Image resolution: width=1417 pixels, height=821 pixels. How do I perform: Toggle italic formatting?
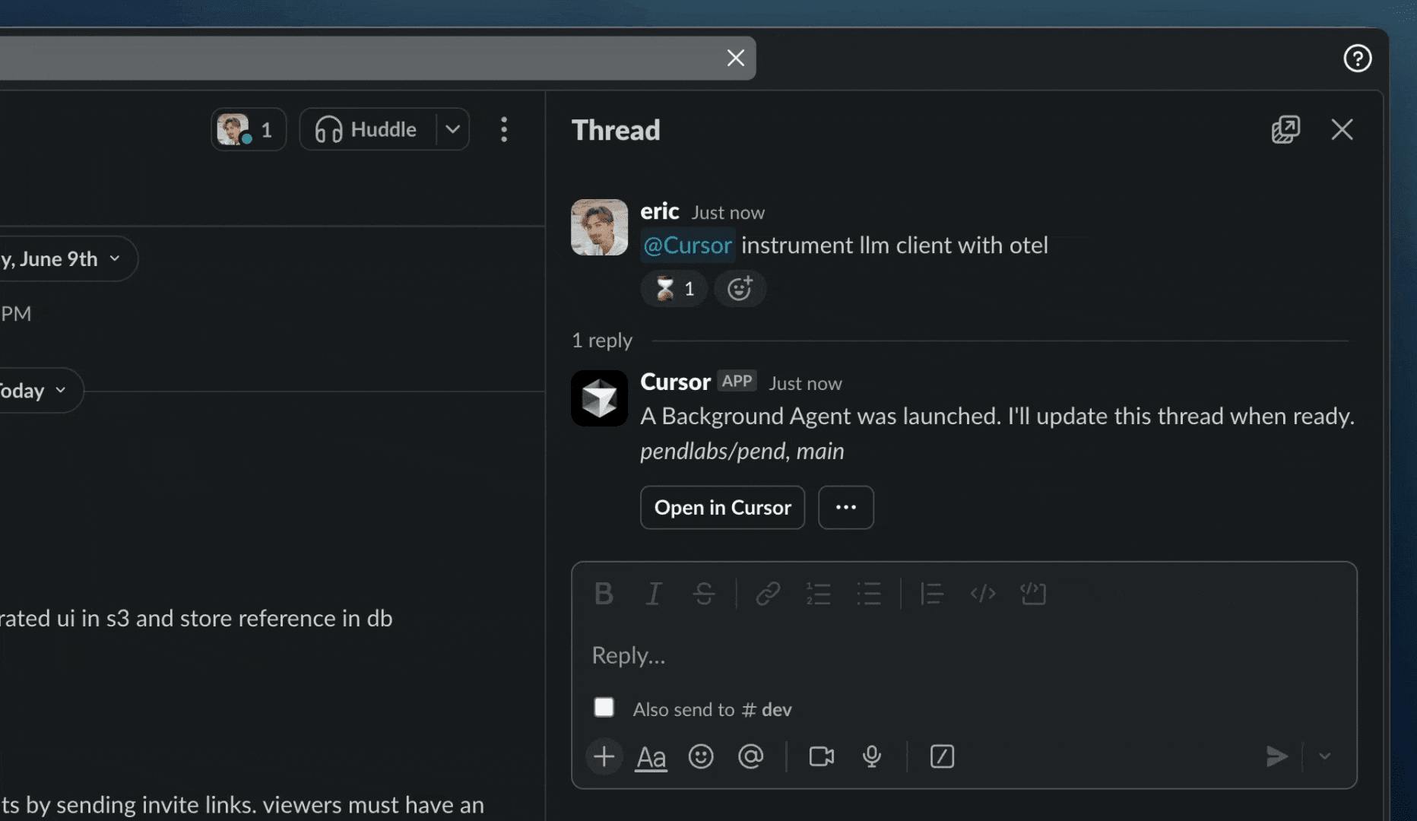[x=653, y=594]
